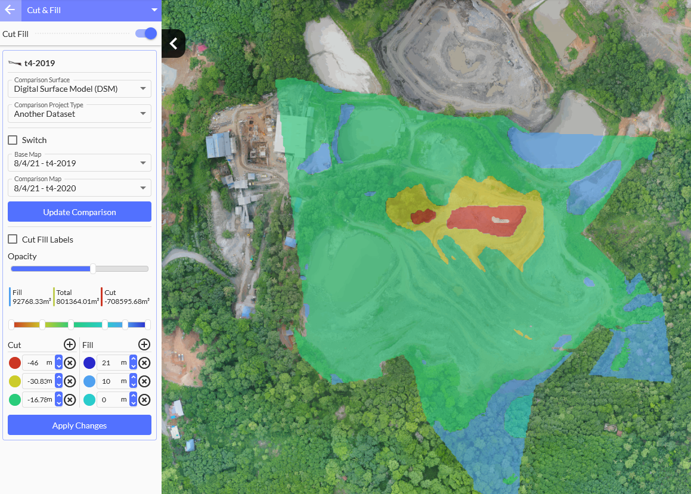
Task: Click the first handle on the color gradient bar
Action: click(11, 325)
